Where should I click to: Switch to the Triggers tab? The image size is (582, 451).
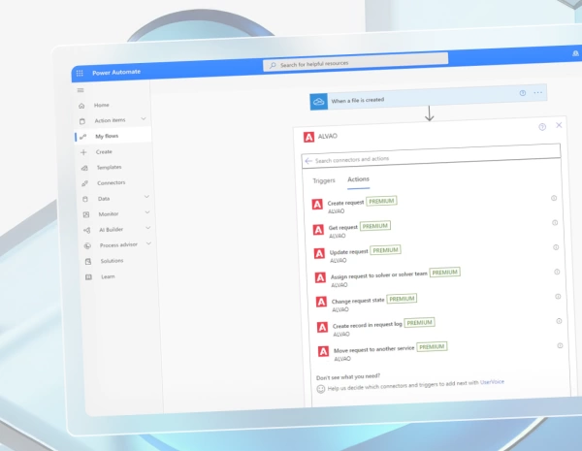[323, 180]
